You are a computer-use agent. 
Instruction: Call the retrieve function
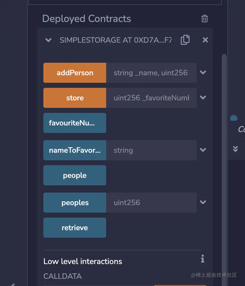click(75, 228)
